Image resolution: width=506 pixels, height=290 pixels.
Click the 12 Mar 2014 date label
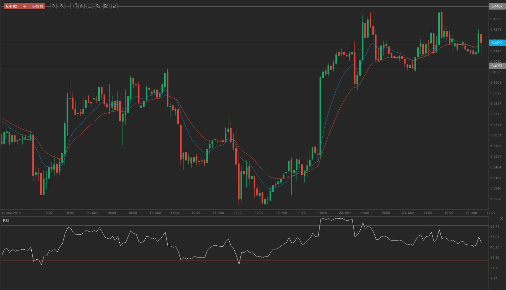pyautogui.click(x=11, y=213)
